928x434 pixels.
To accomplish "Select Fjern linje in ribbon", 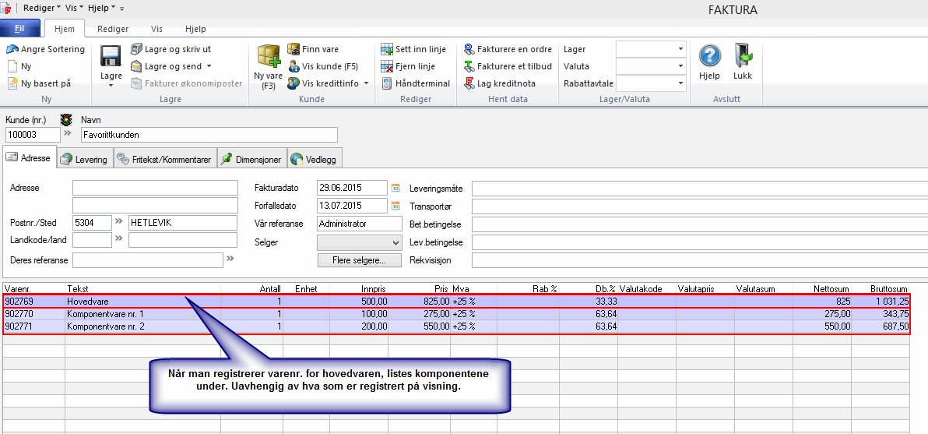I will pyautogui.click(x=408, y=66).
